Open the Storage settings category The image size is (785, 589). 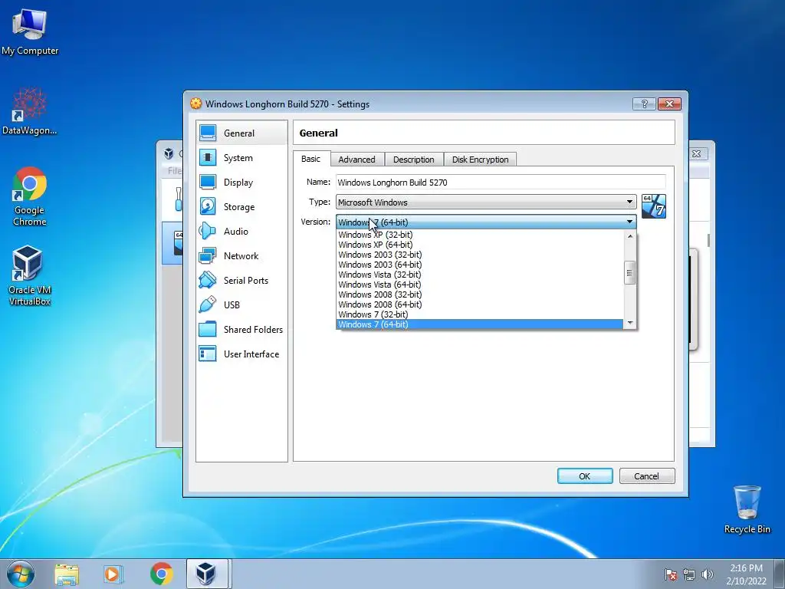[x=241, y=207]
